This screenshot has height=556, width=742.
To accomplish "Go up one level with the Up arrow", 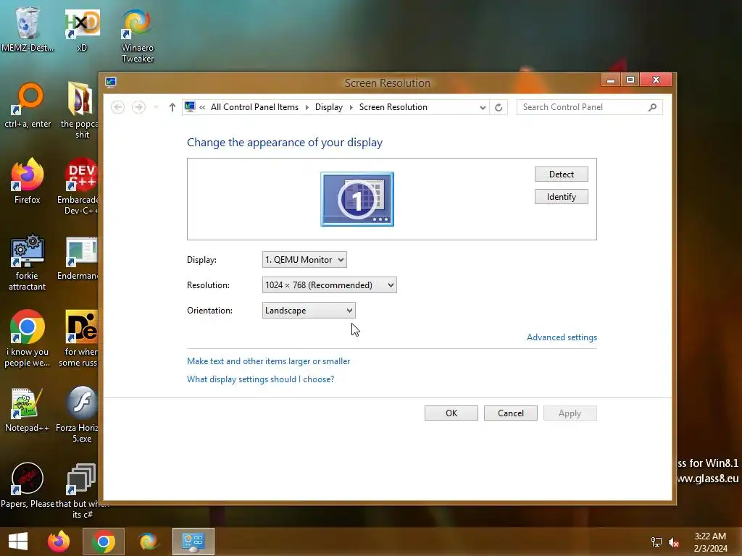I will pos(172,107).
